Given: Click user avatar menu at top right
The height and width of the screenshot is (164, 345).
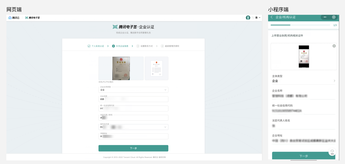Looking at the screenshot, I should click(248, 18).
